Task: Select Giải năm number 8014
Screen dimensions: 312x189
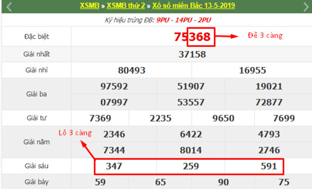Action: coord(191,150)
